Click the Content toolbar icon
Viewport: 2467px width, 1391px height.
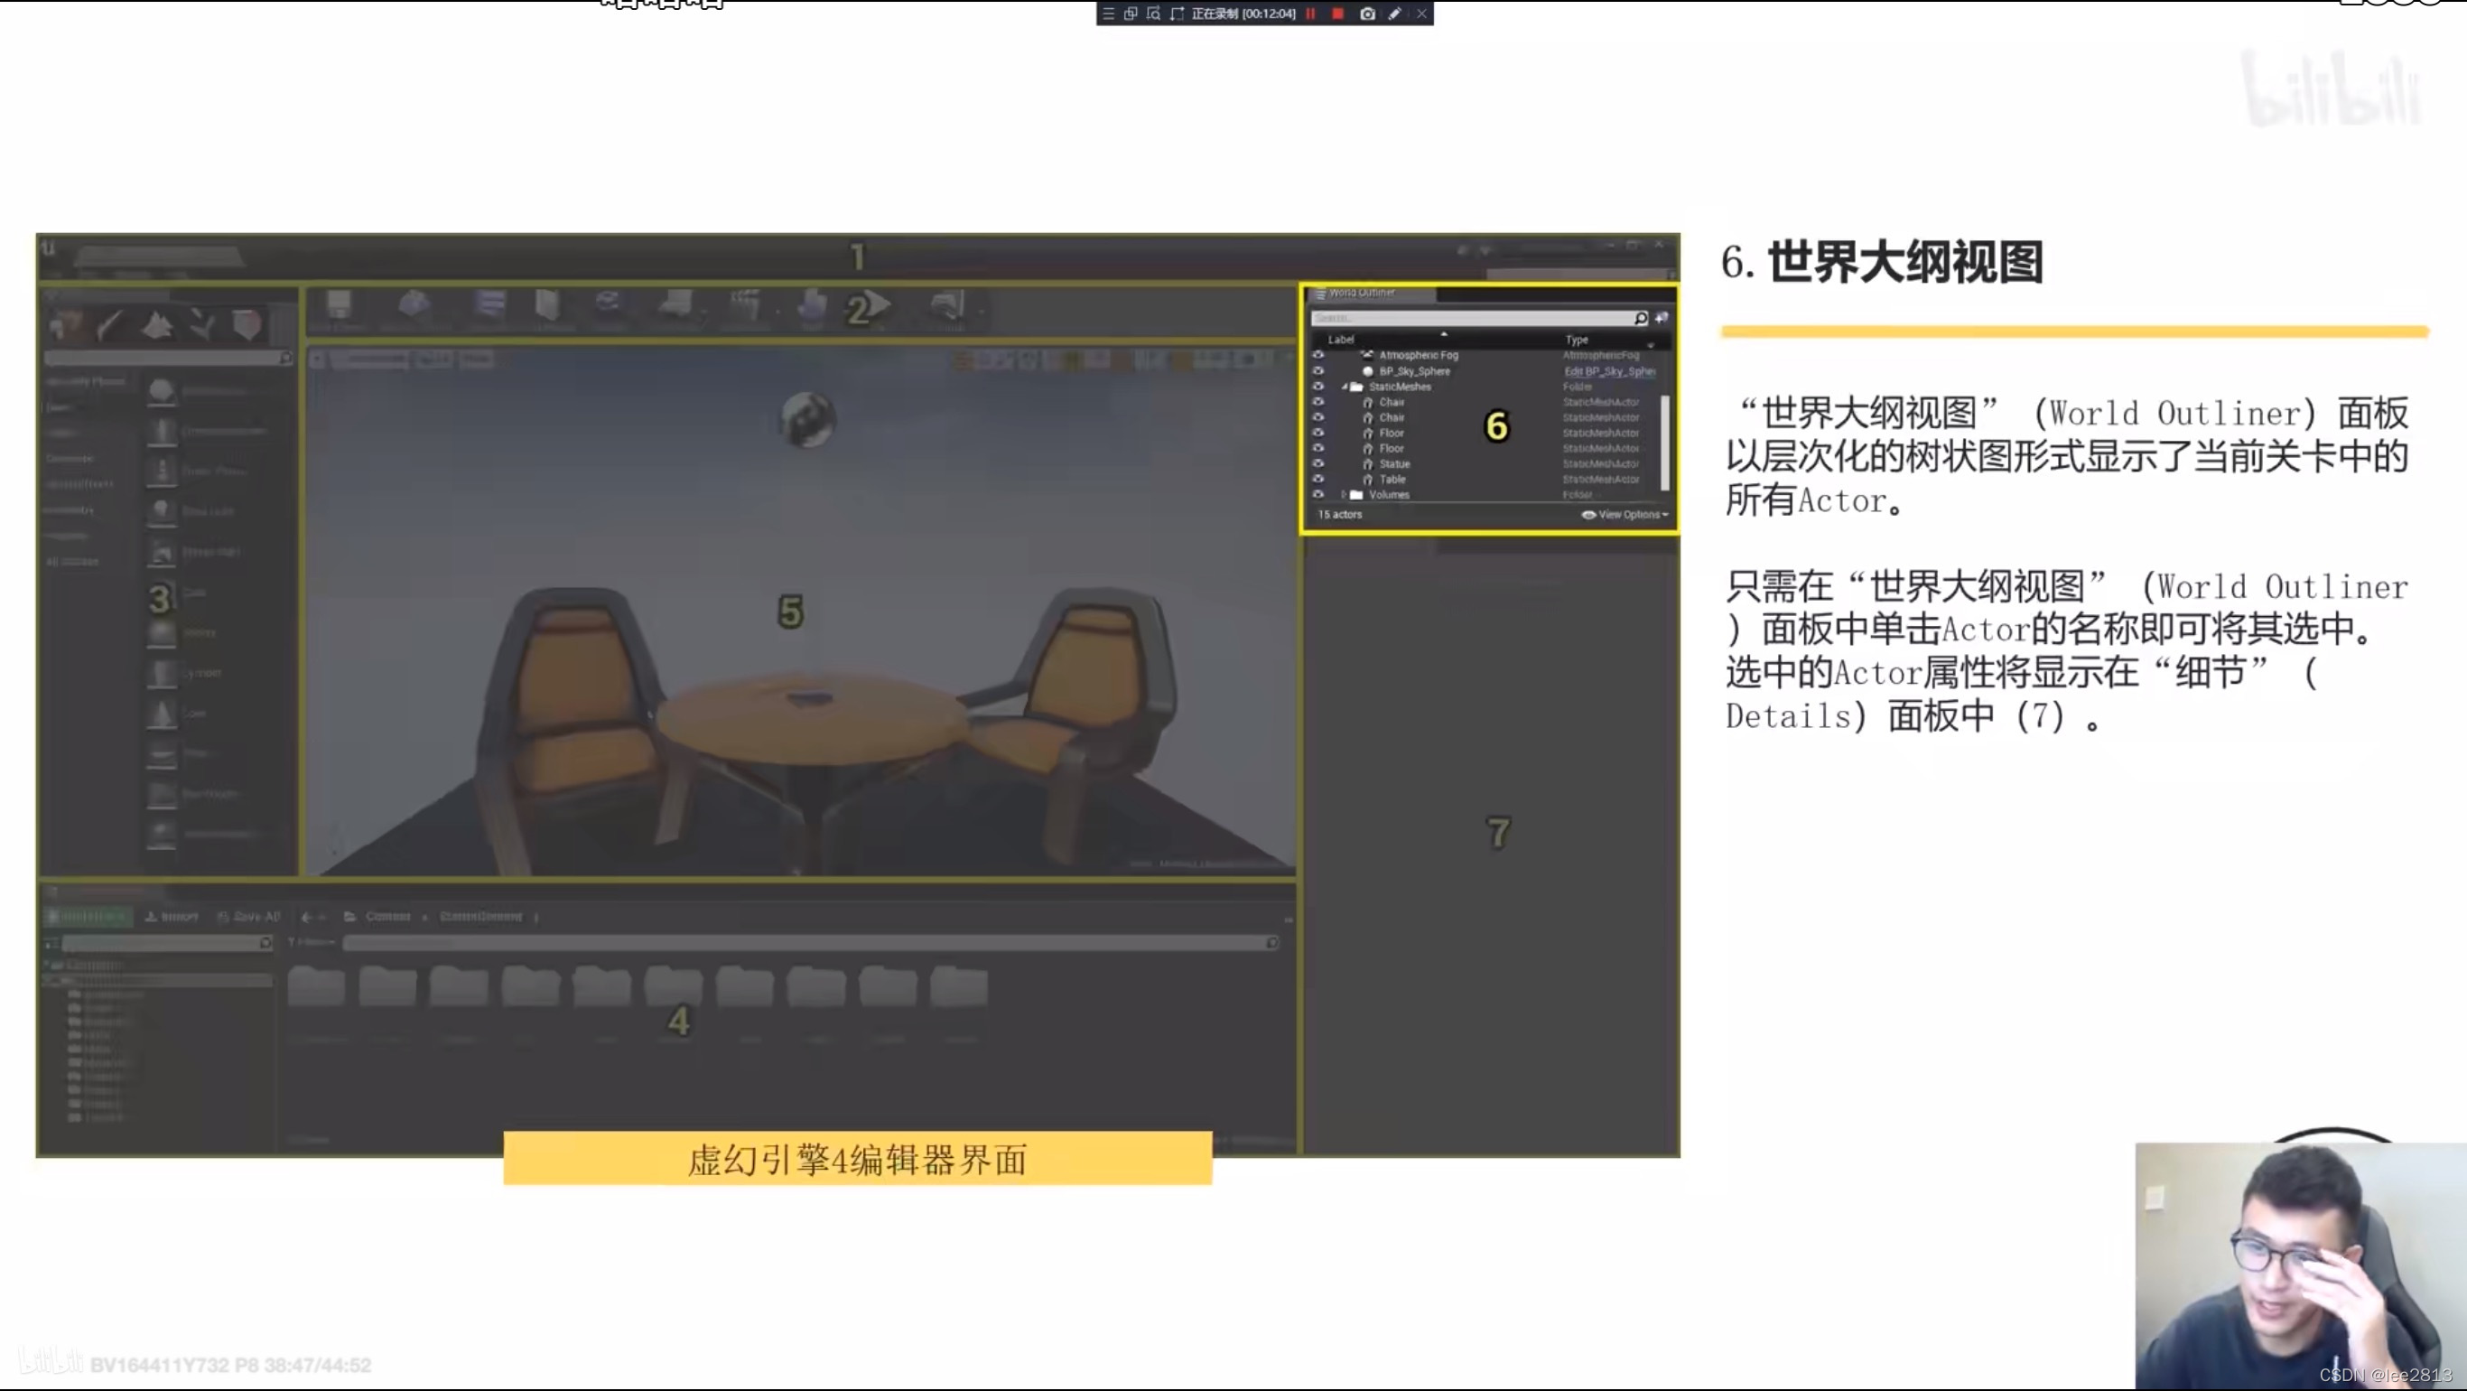click(x=489, y=305)
